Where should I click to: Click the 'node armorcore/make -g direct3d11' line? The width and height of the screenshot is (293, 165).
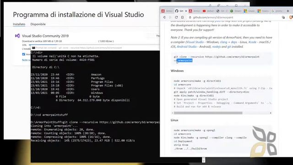point(197,81)
